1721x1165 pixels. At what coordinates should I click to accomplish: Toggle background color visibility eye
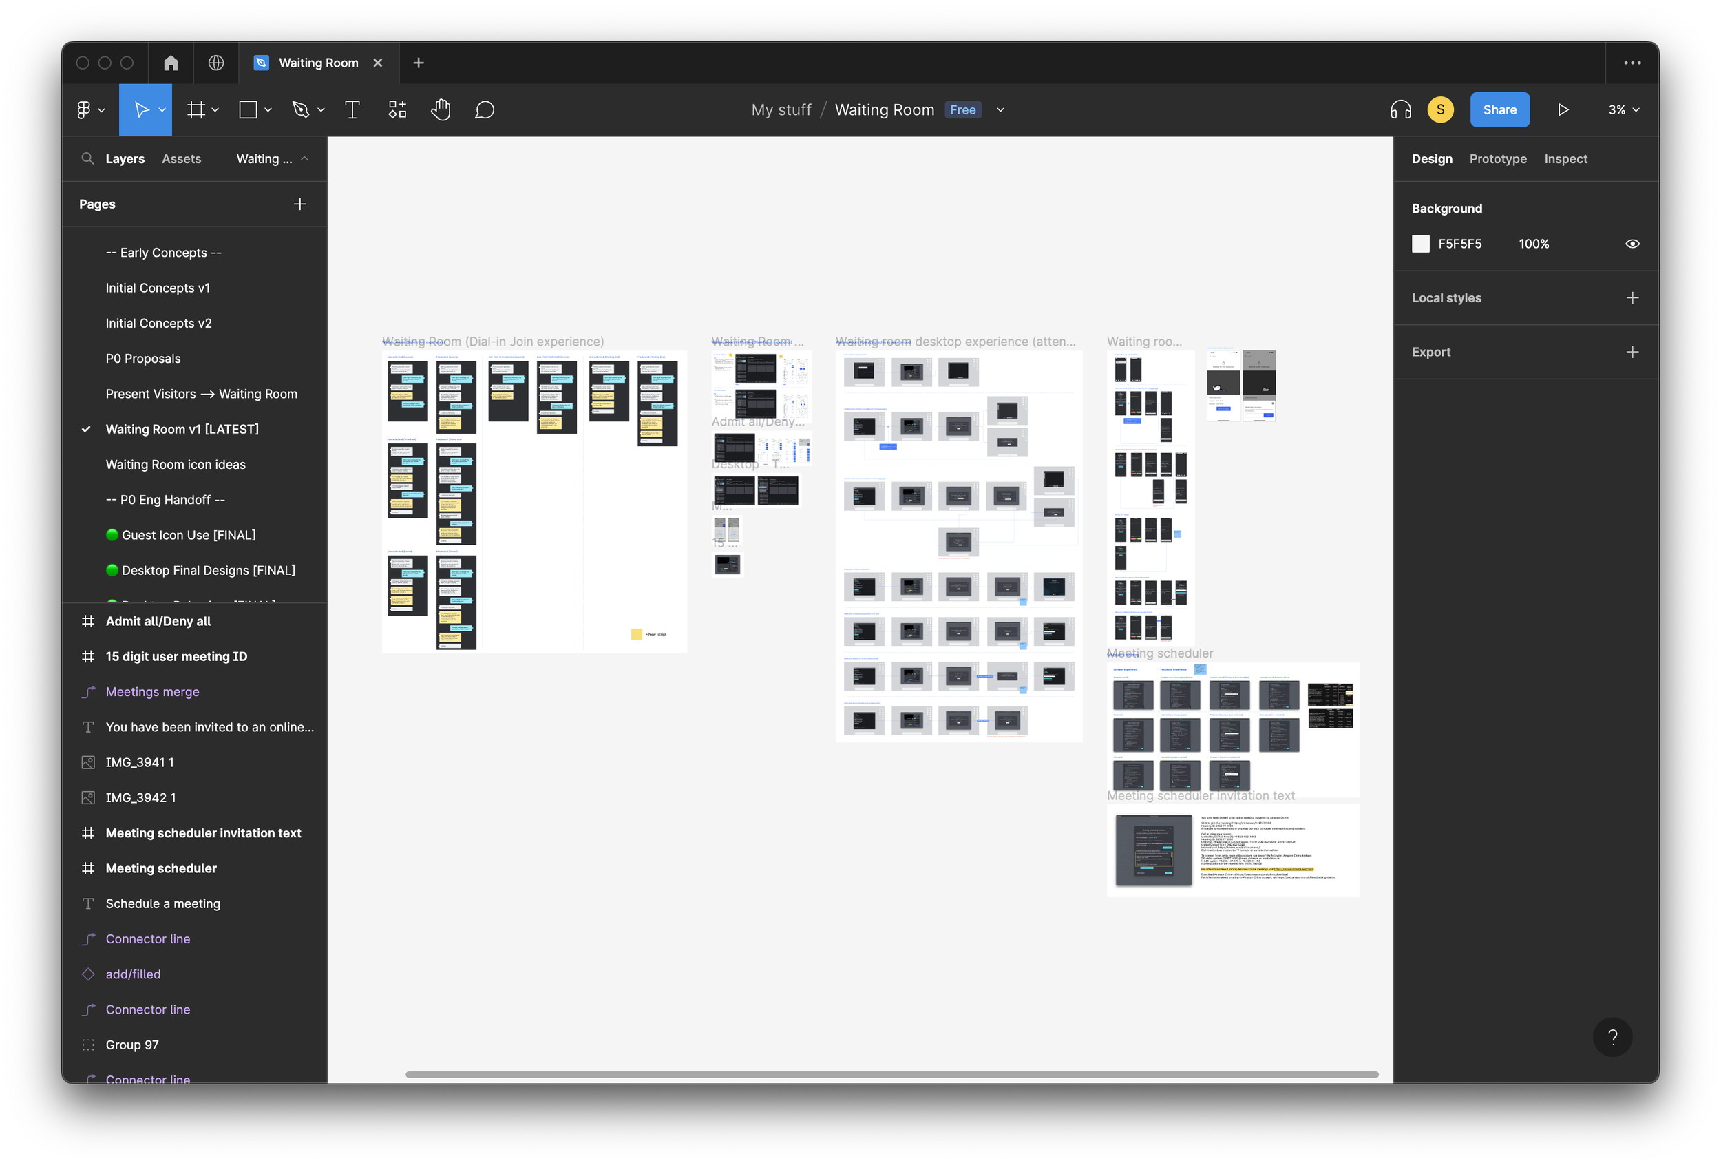[x=1632, y=244]
